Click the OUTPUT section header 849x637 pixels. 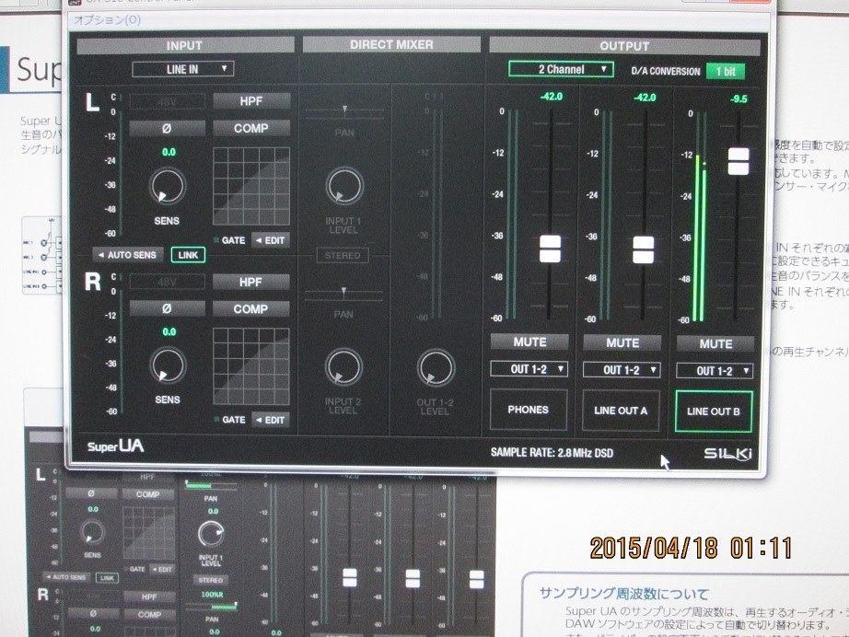click(624, 46)
